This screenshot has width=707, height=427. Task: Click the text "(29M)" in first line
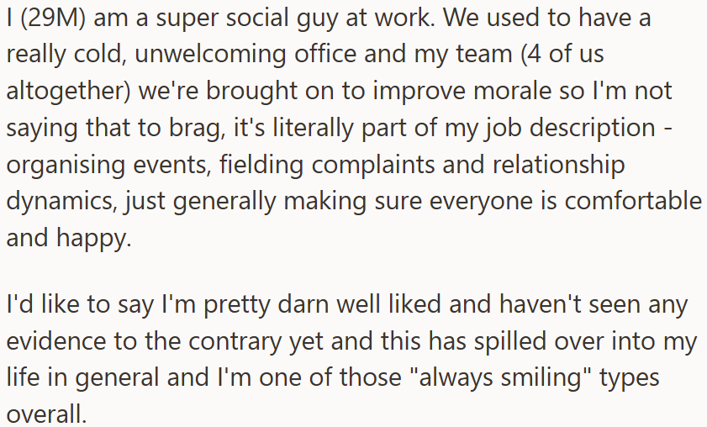tap(53, 18)
